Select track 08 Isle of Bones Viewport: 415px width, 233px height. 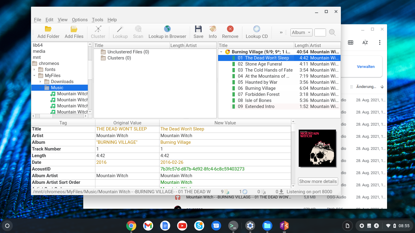click(x=279, y=100)
